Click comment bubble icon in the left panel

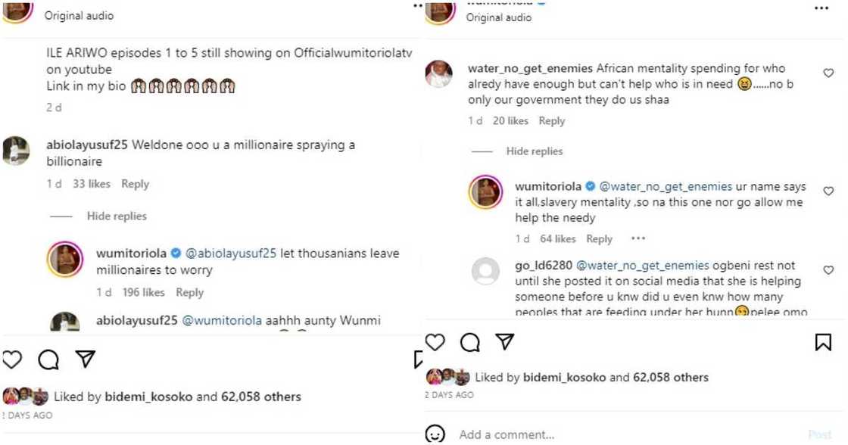tap(49, 359)
